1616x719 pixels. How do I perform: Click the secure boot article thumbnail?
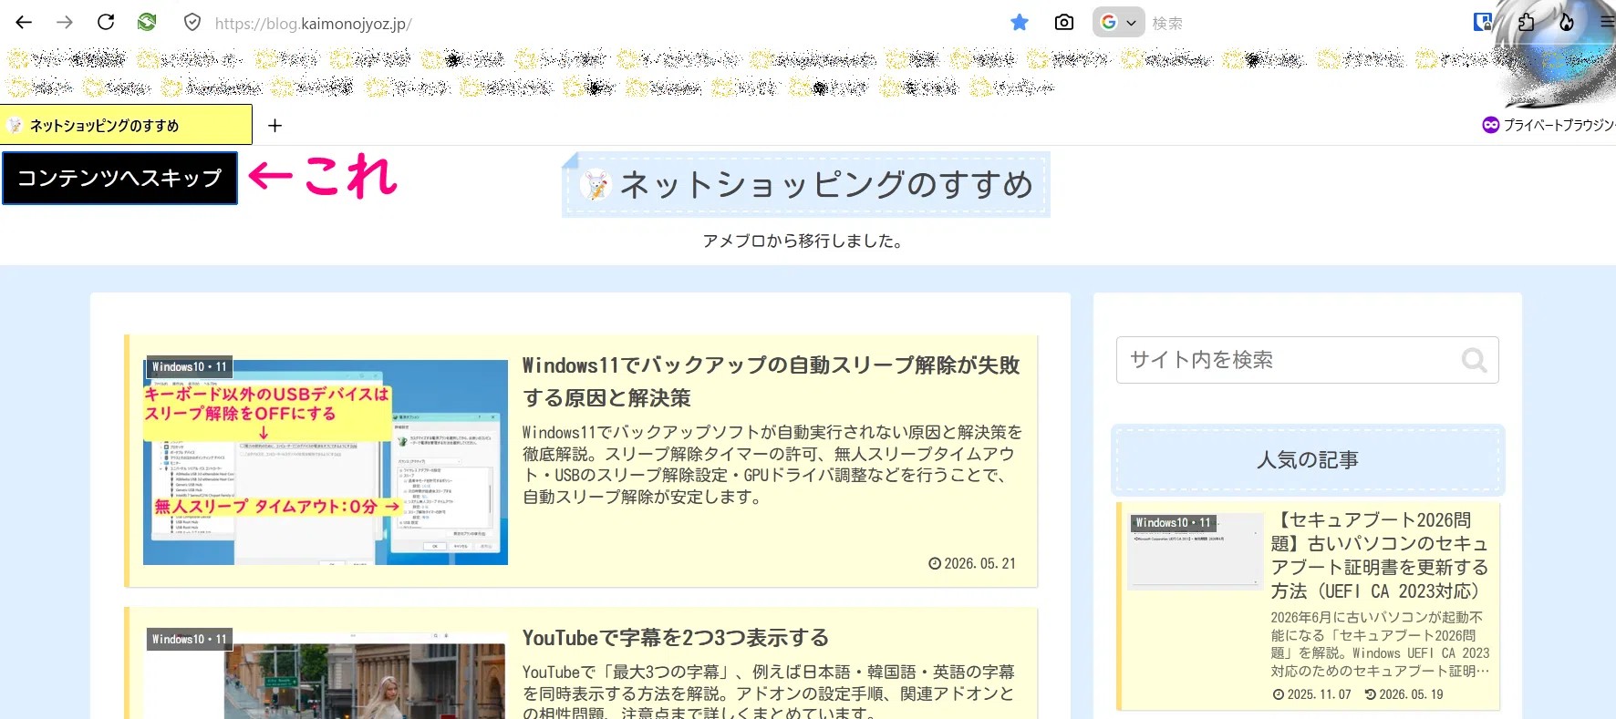pos(1196,551)
